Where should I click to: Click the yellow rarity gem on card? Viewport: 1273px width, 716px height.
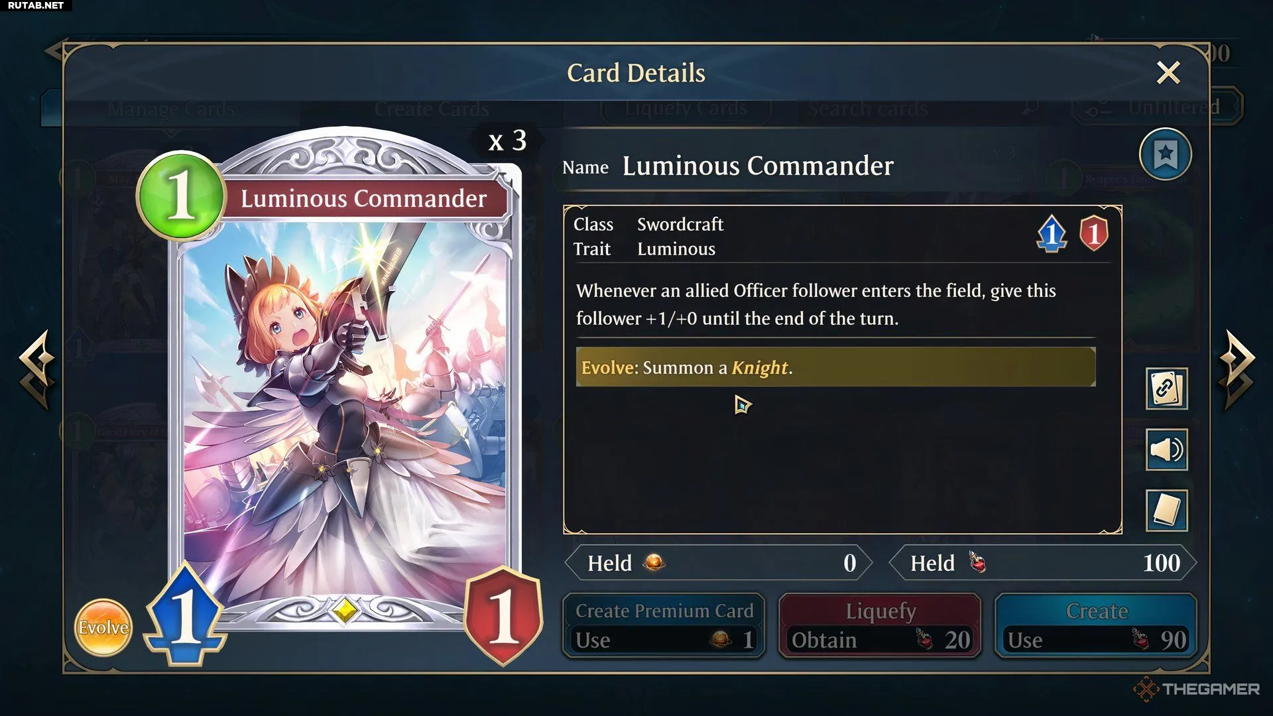click(x=345, y=609)
